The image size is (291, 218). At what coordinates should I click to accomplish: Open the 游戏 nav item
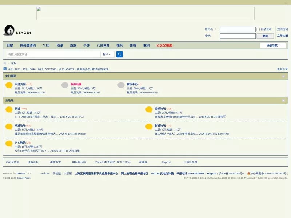pyautogui.click(x=73, y=45)
